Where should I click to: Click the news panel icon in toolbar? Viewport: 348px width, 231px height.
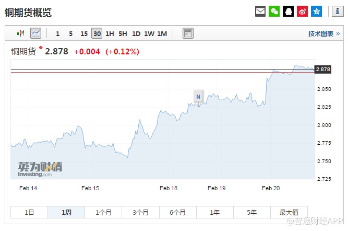(188, 33)
